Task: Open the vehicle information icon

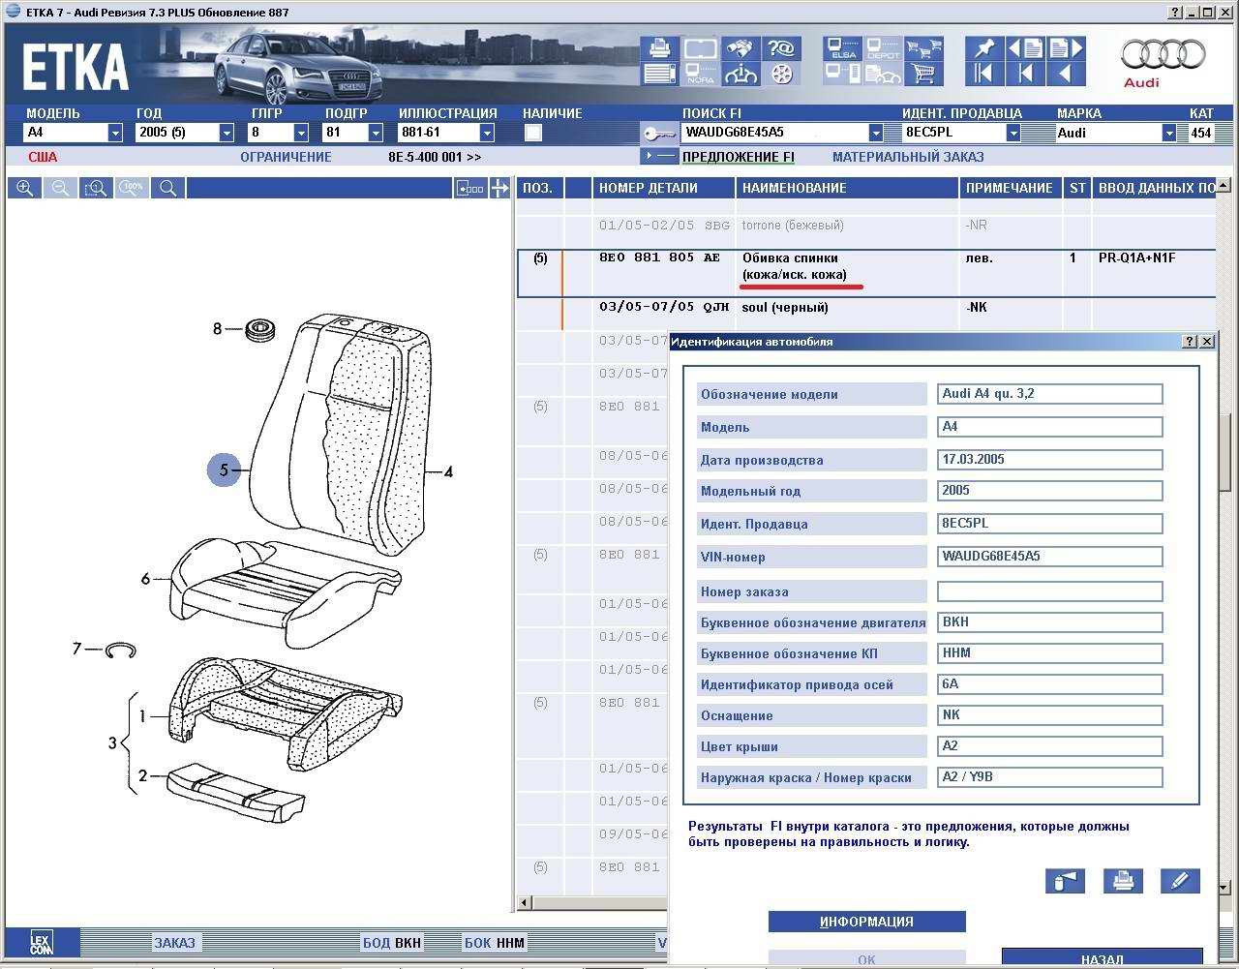Action: click(740, 74)
